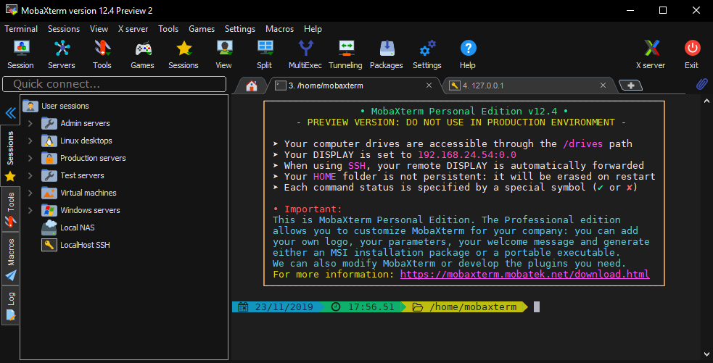
Task: Open the Games toolbar icon
Action: [x=143, y=48]
